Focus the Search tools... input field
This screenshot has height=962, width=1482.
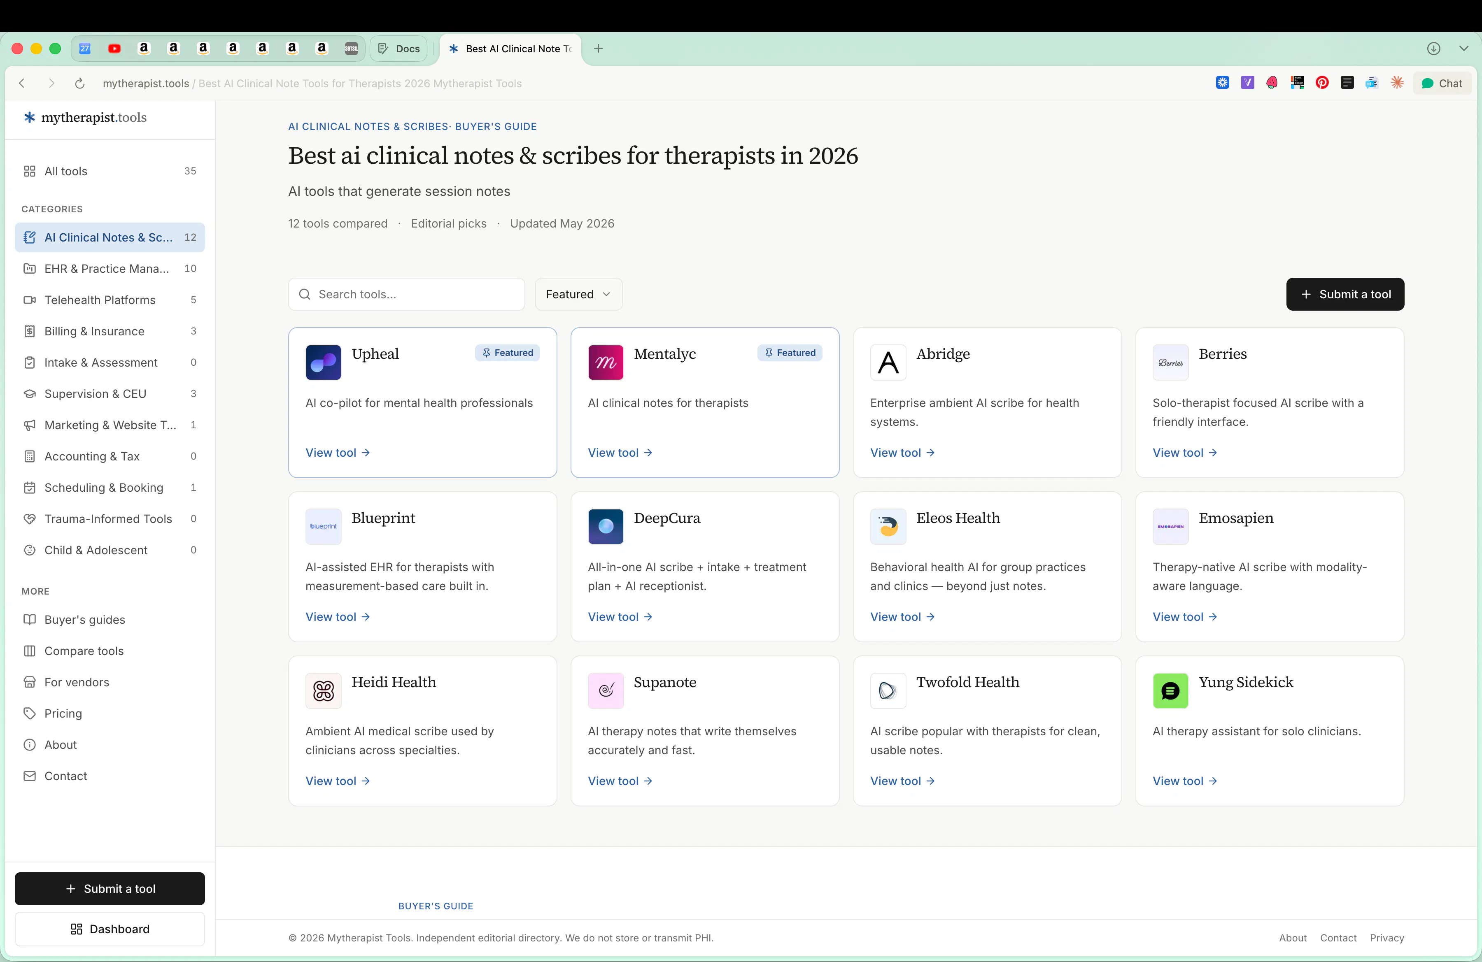(x=407, y=294)
